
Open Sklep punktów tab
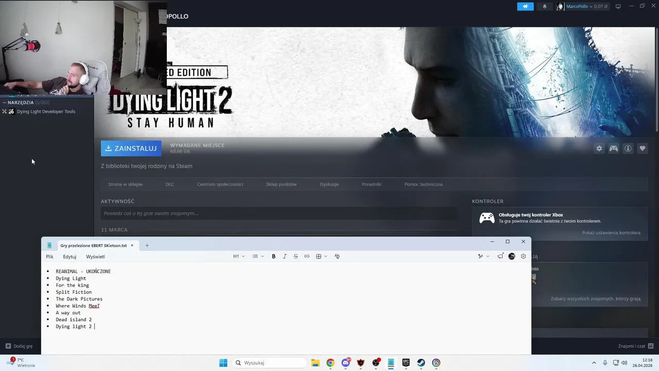[281, 184]
